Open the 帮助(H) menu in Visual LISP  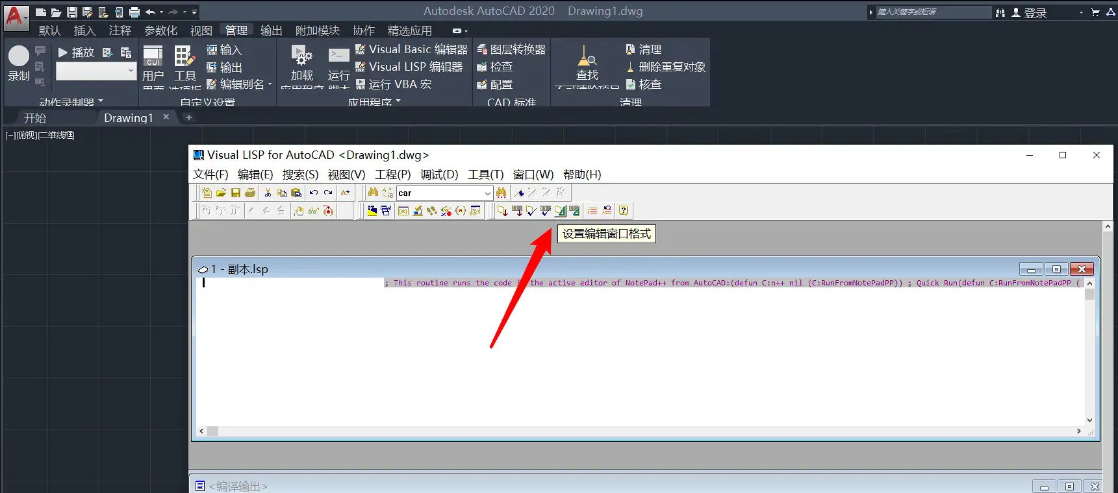[582, 174]
